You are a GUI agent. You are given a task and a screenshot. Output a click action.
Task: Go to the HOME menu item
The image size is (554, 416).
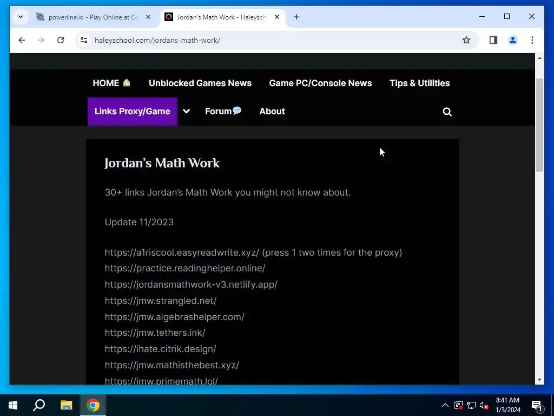pyautogui.click(x=111, y=83)
